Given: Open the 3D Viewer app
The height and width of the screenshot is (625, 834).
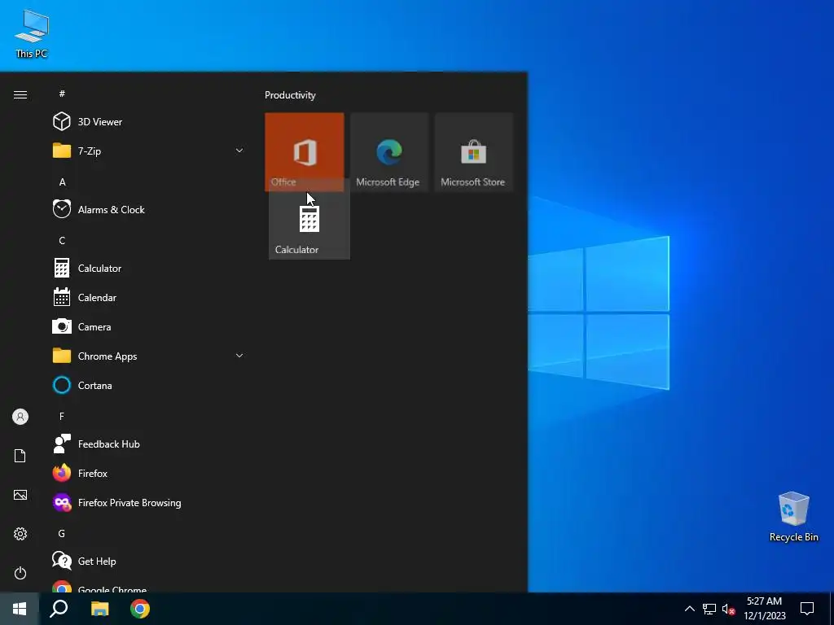Looking at the screenshot, I should [x=148, y=122].
